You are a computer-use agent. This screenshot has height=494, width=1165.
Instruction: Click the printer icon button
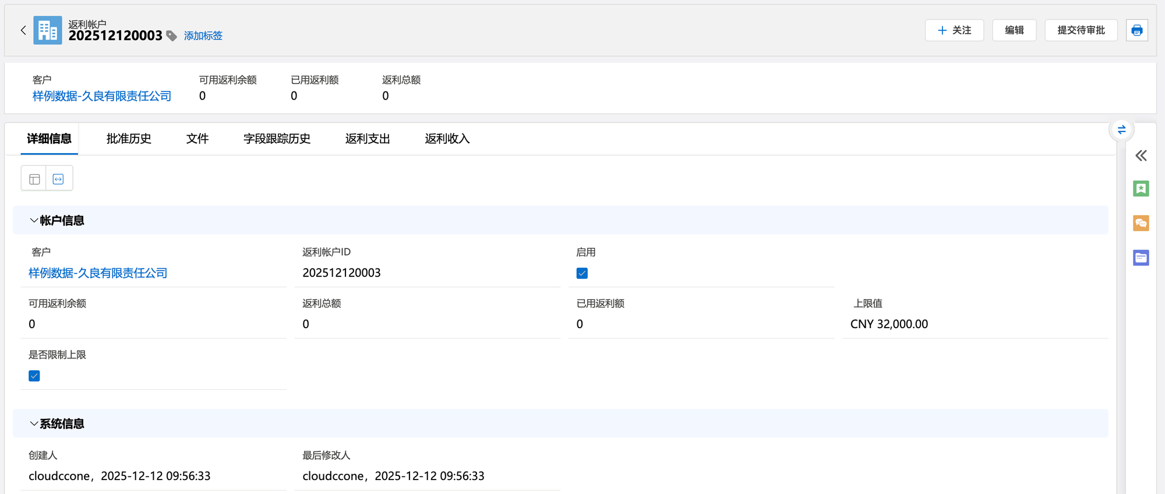pyautogui.click(x=1136, y=30)
